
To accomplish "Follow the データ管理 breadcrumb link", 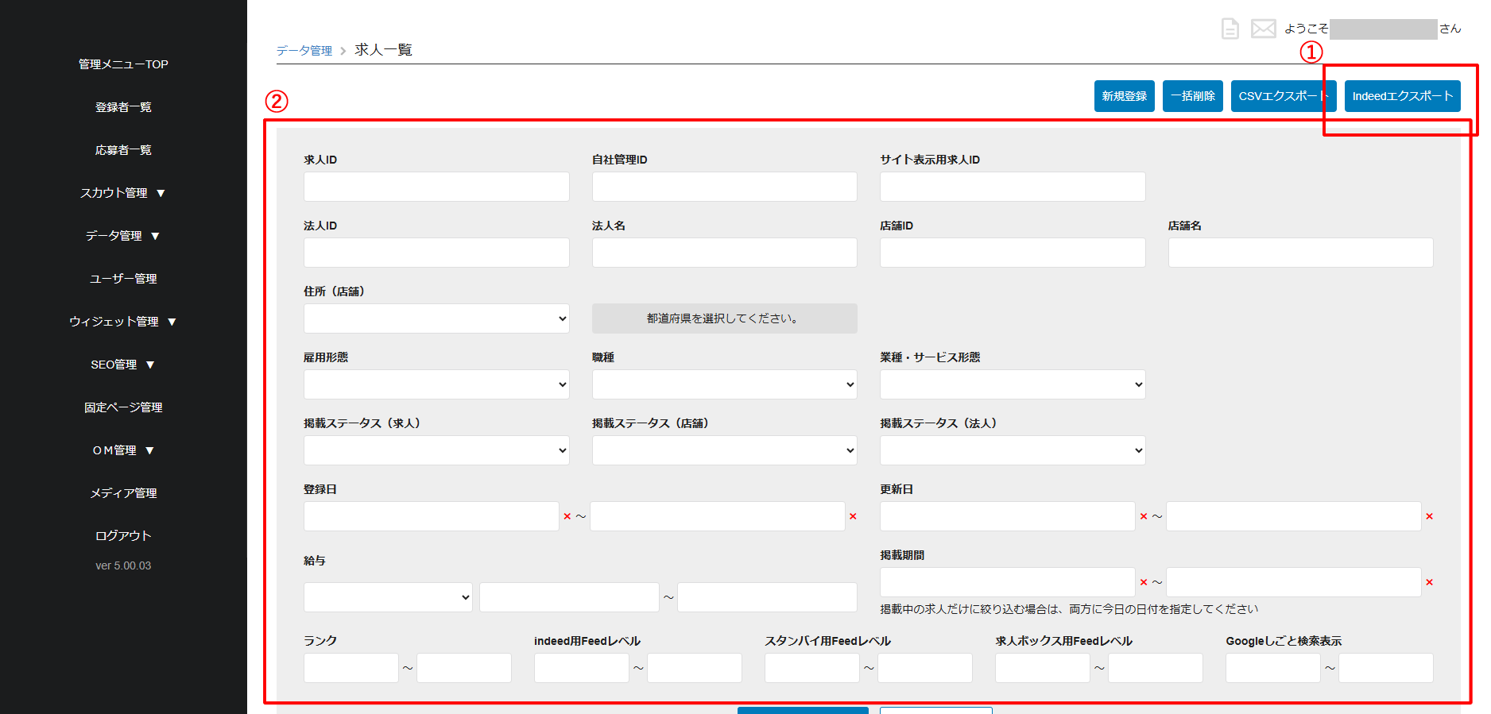I will [x=304, y=51].
